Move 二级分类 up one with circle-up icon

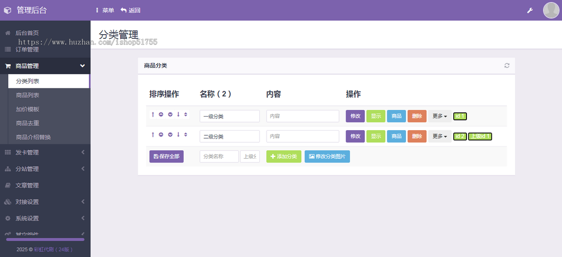tap(161, 135)
